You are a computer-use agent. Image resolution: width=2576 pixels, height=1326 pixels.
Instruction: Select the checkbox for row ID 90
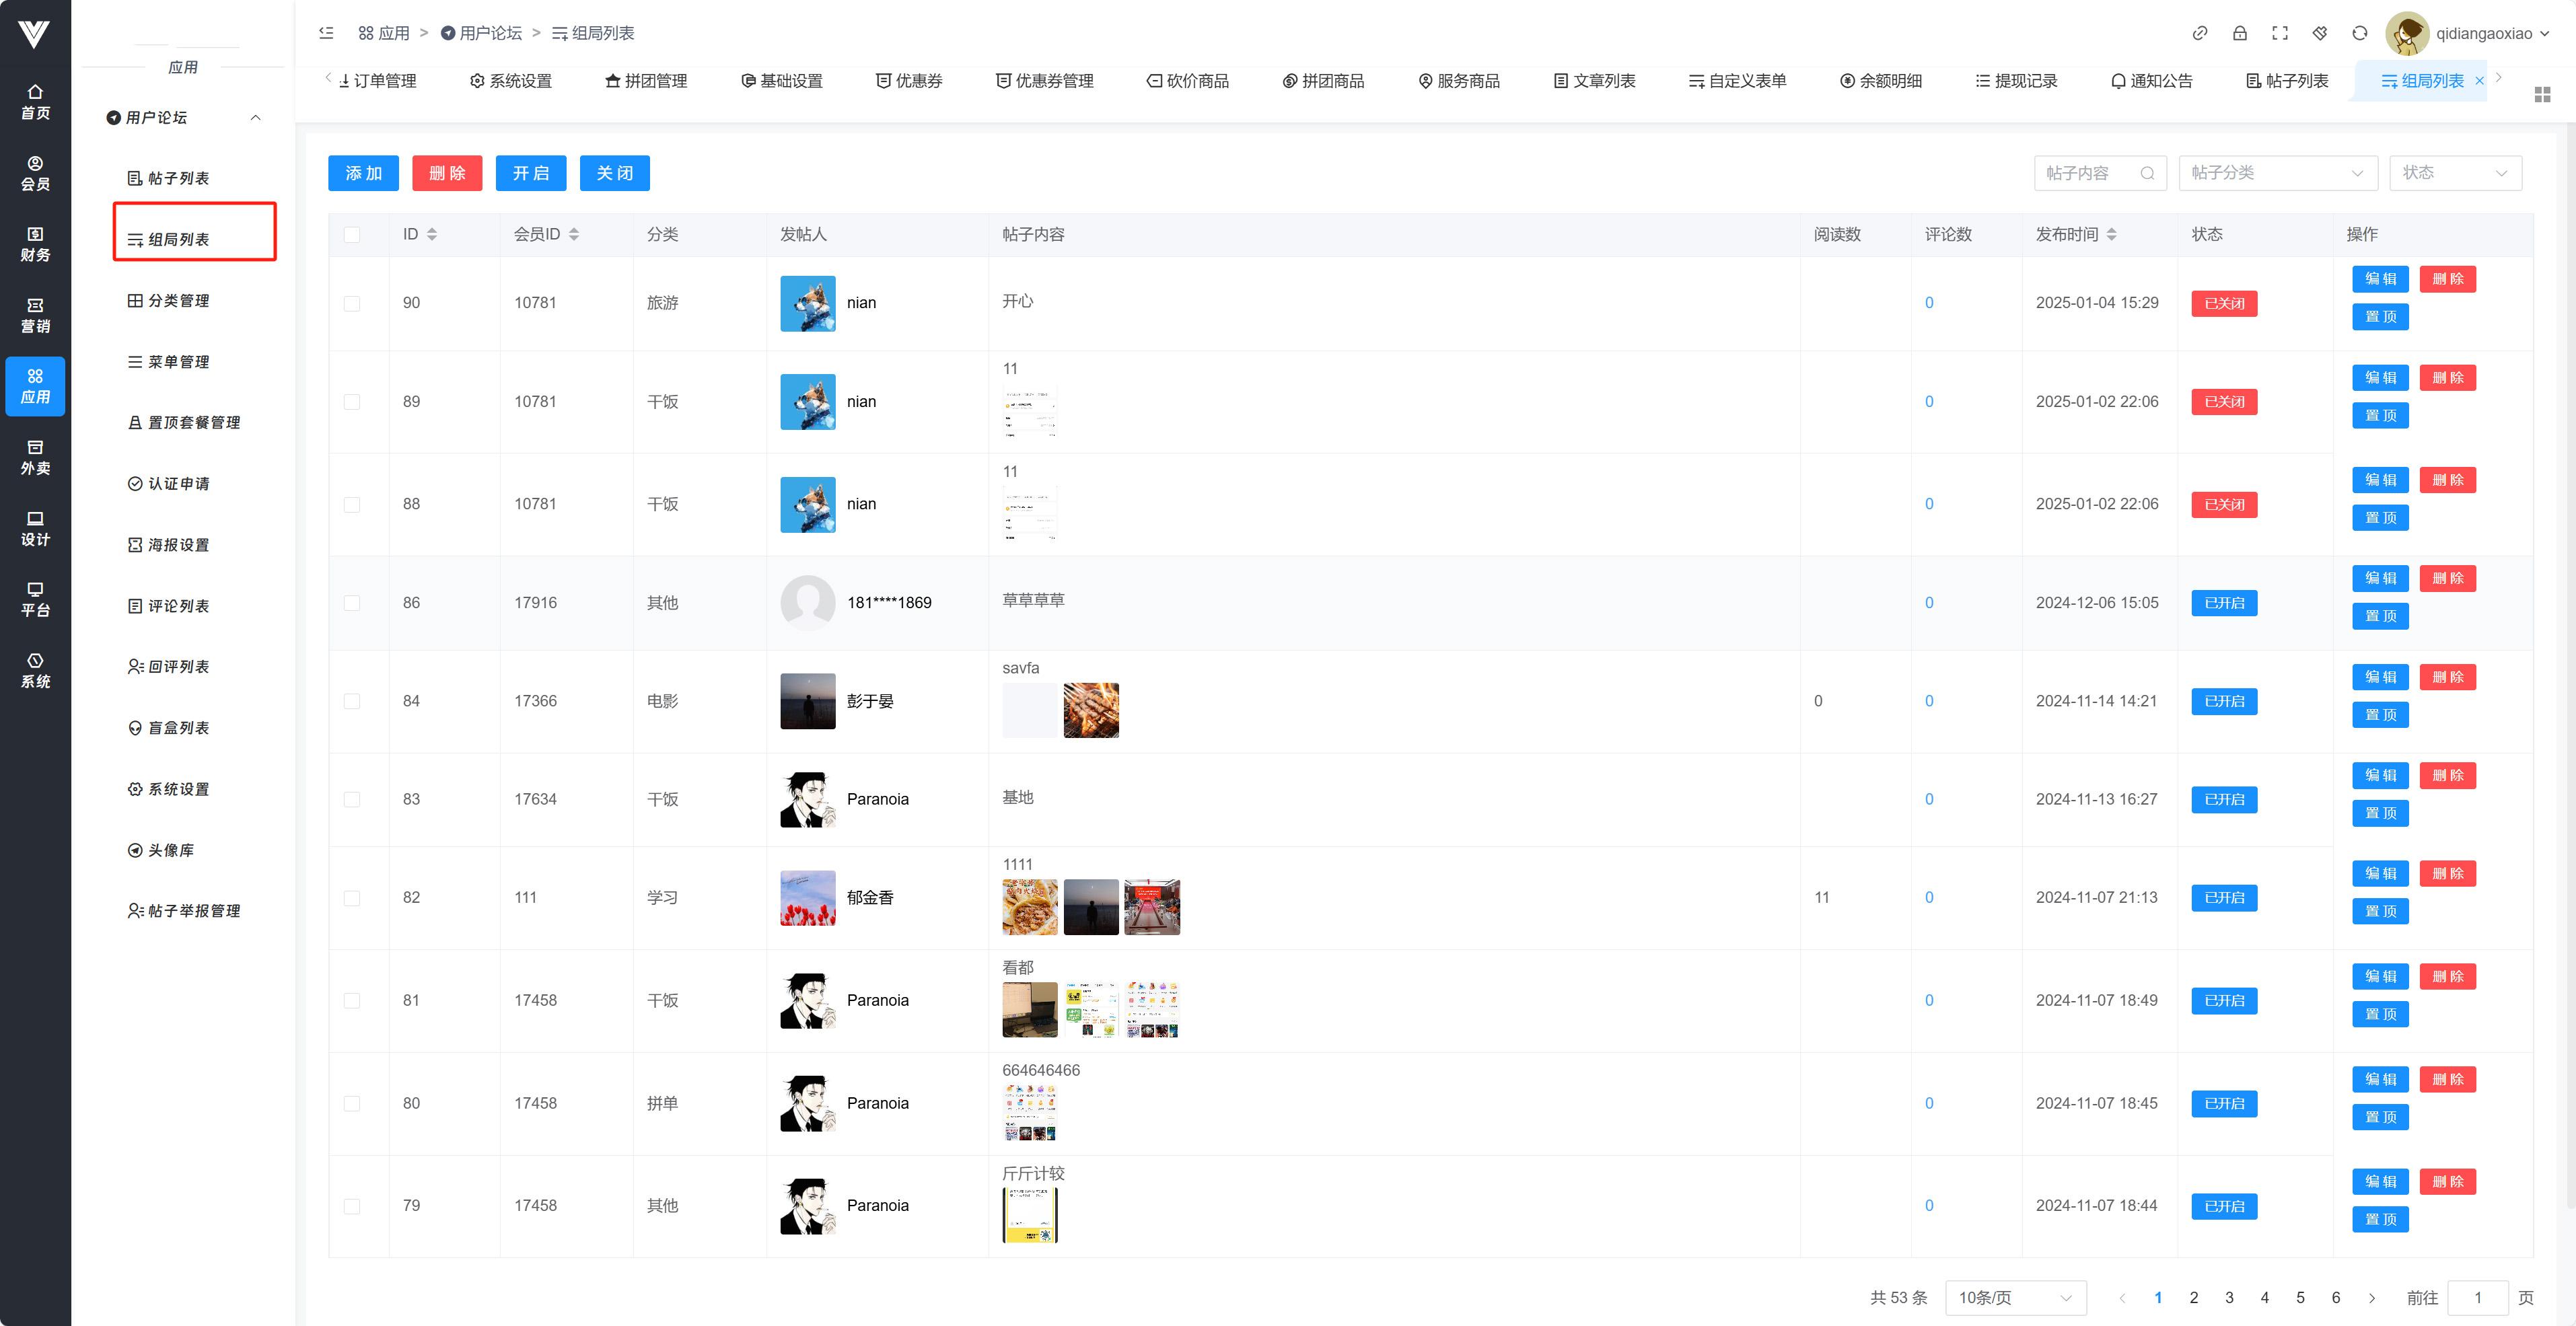pos(351,303)
